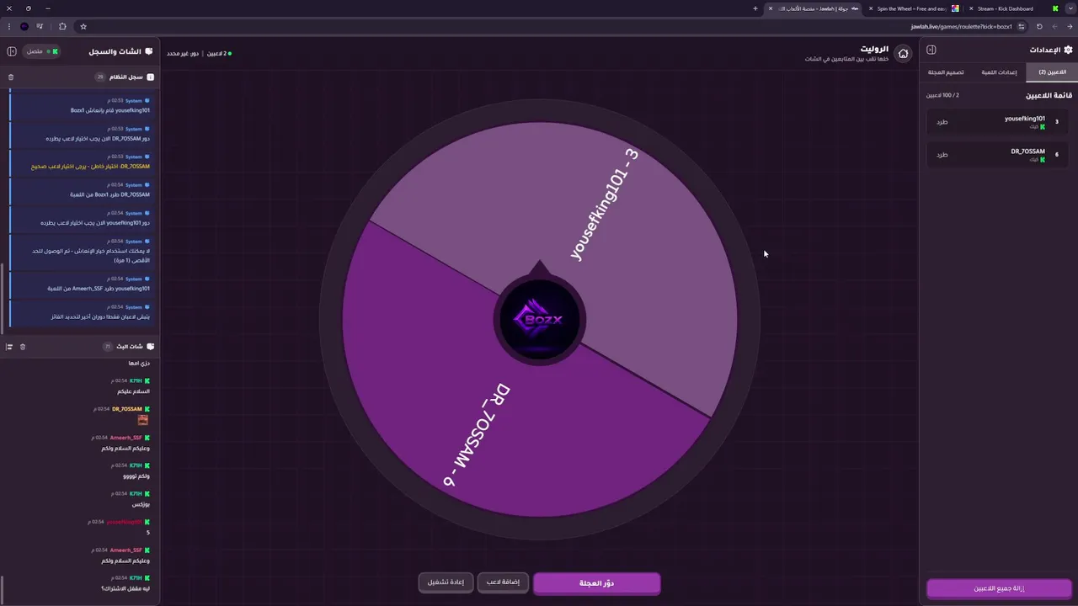
Task: Click DR_7OSSAM in the players list
Action: click(1027, 151)
